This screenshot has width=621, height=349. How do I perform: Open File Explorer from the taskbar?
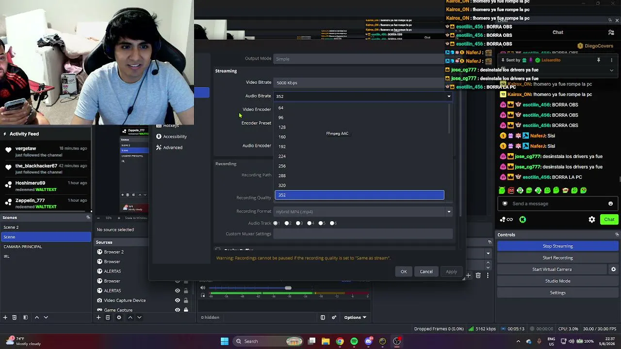tap(326, 341)
